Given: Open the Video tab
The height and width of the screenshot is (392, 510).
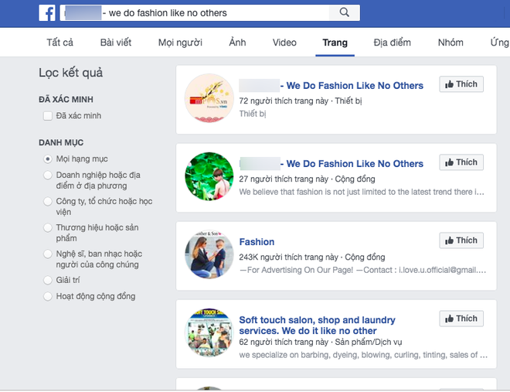Looking at the screenshot, I should pyautogui.click(x=284, y=43).
